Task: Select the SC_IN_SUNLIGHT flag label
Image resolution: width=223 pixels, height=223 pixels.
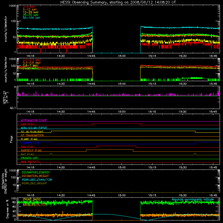Action: click(32, 132)
